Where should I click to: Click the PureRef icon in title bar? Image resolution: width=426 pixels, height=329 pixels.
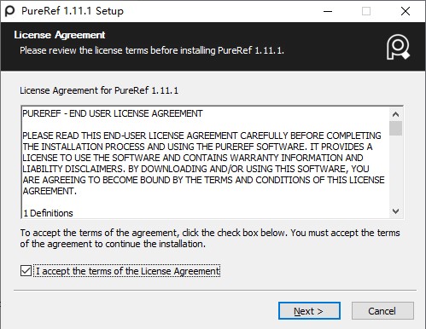(9, 11)
